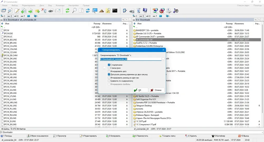Image resolution: width=264 pixels, height=142 pixels.
Task: Open the Редактировать menu
Action: coord(29,5)
